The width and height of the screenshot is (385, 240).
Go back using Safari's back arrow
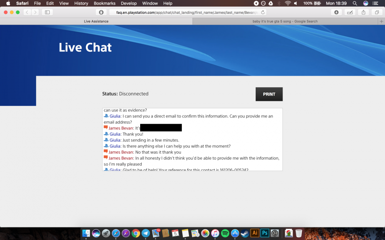click(27, 12)
